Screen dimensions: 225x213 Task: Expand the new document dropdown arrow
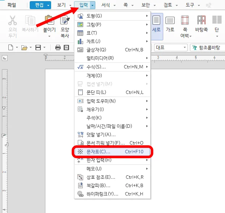17,48
